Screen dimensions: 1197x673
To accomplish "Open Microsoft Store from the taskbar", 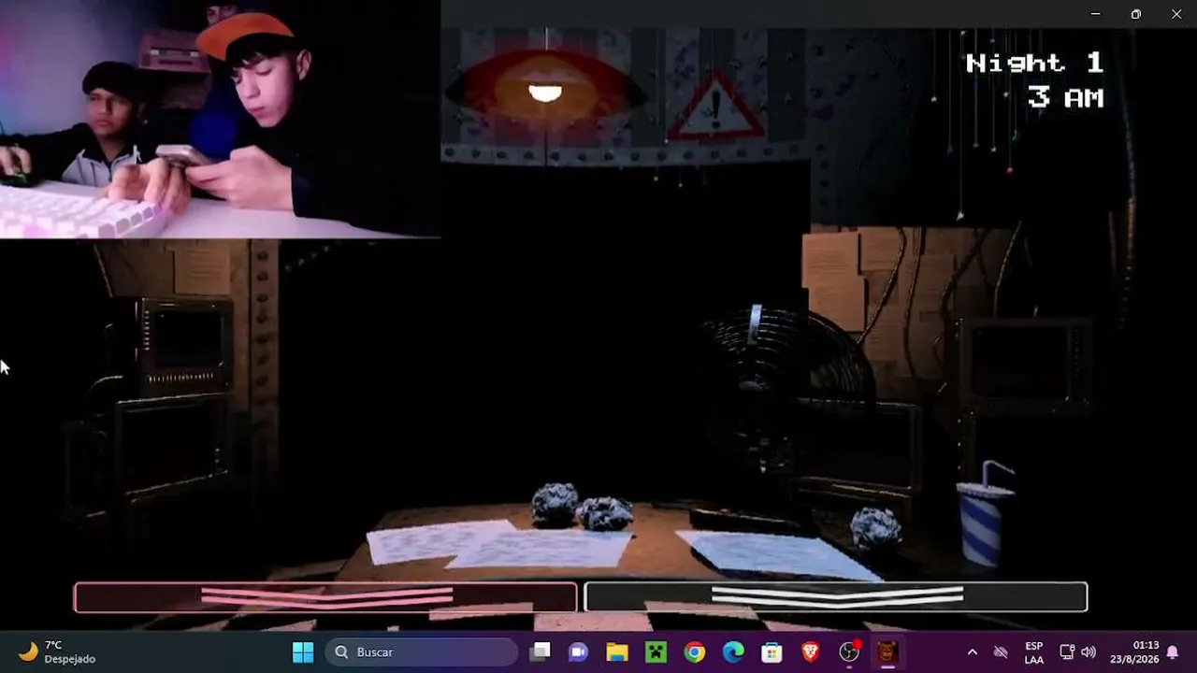I will pos(772,652).
